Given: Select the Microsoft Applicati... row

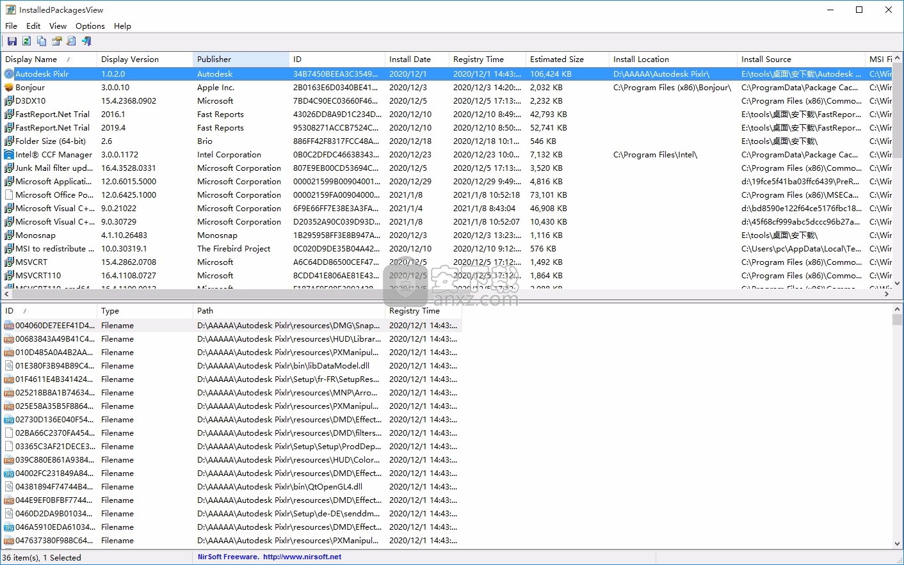Looking at the screenshot, I should pyautogui.click(x=447, y=182).
